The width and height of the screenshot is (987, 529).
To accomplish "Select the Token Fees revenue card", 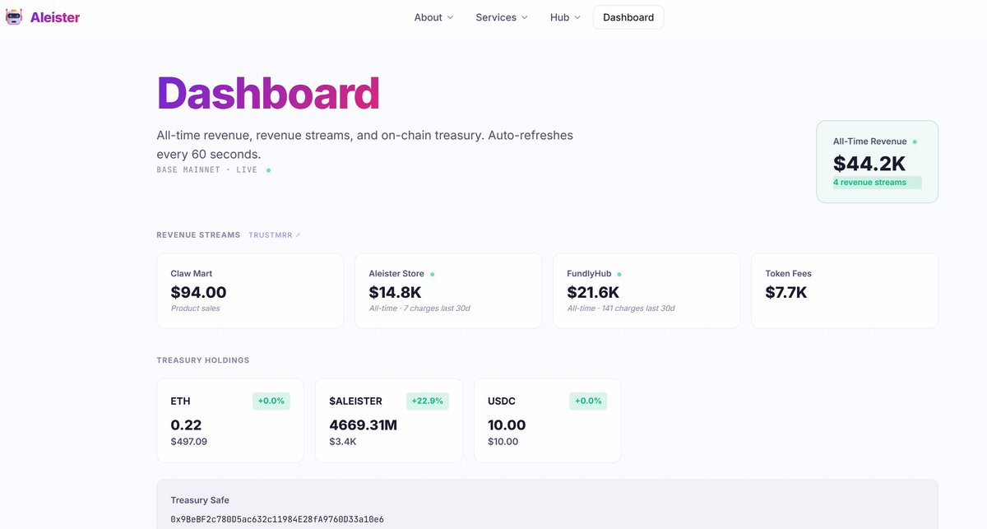I will click(x=845, y=290).
